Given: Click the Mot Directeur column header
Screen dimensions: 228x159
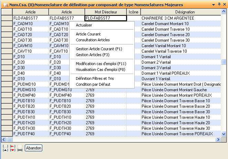Looking at the screenshot, I should (106, 12).
